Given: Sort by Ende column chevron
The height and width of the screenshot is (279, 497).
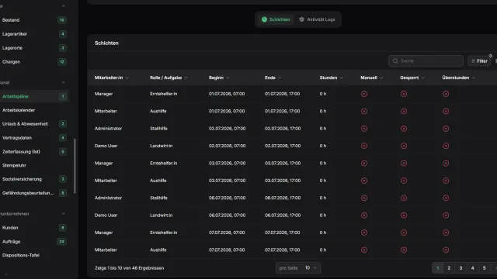Looking at the screenshot, I should click(280, 77).
